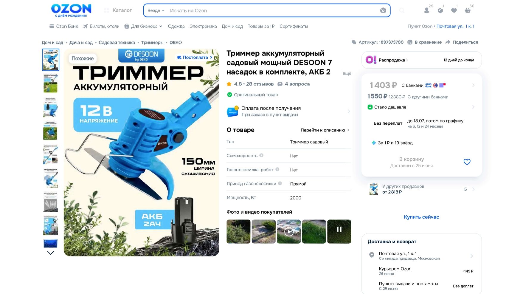Expand the Везде search scope dropdown
523x294 pixels.
156,10
